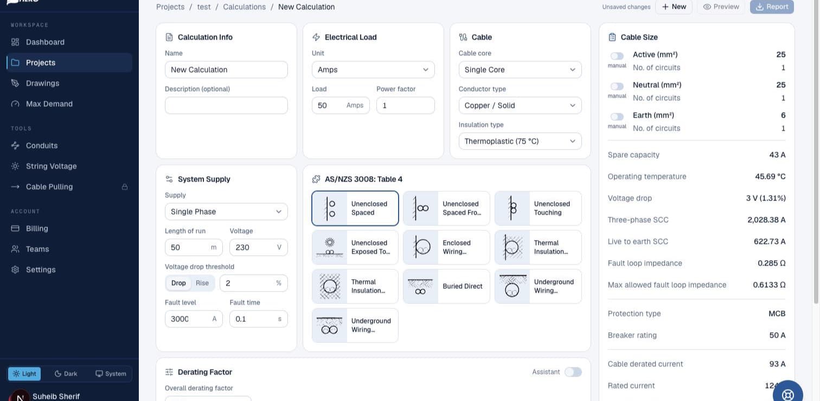Click the Fault level field

click(194, 319)
